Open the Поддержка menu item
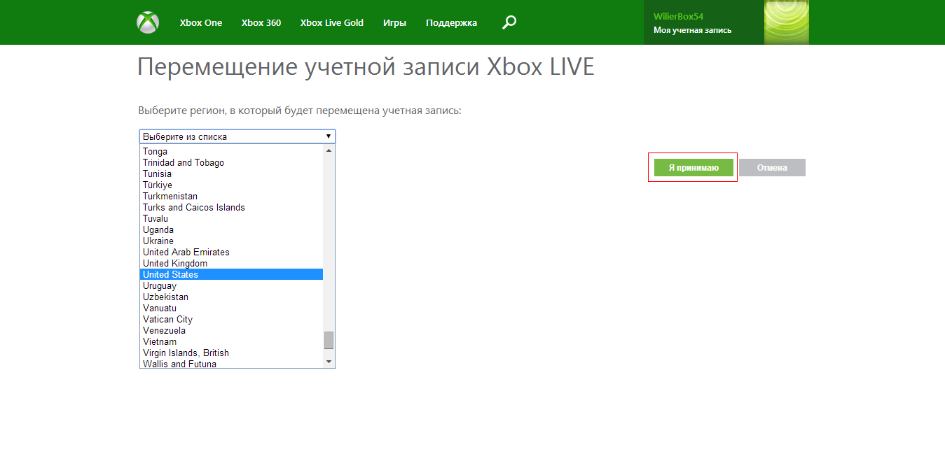This screenshot has height=461, width=945. click(451, 22)
